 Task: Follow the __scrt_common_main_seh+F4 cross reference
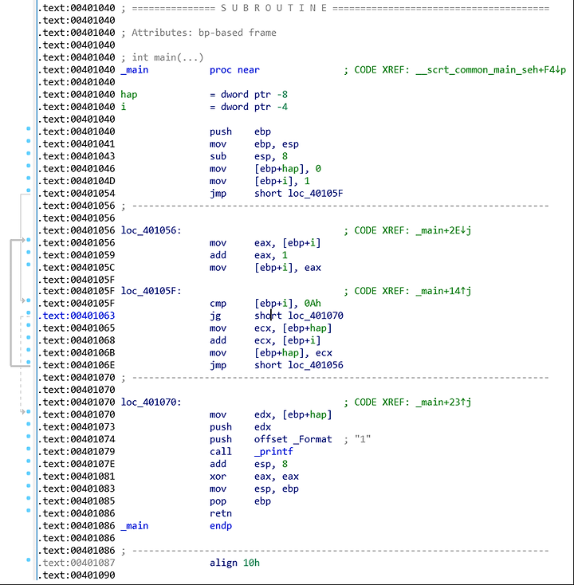click(491, 70)
